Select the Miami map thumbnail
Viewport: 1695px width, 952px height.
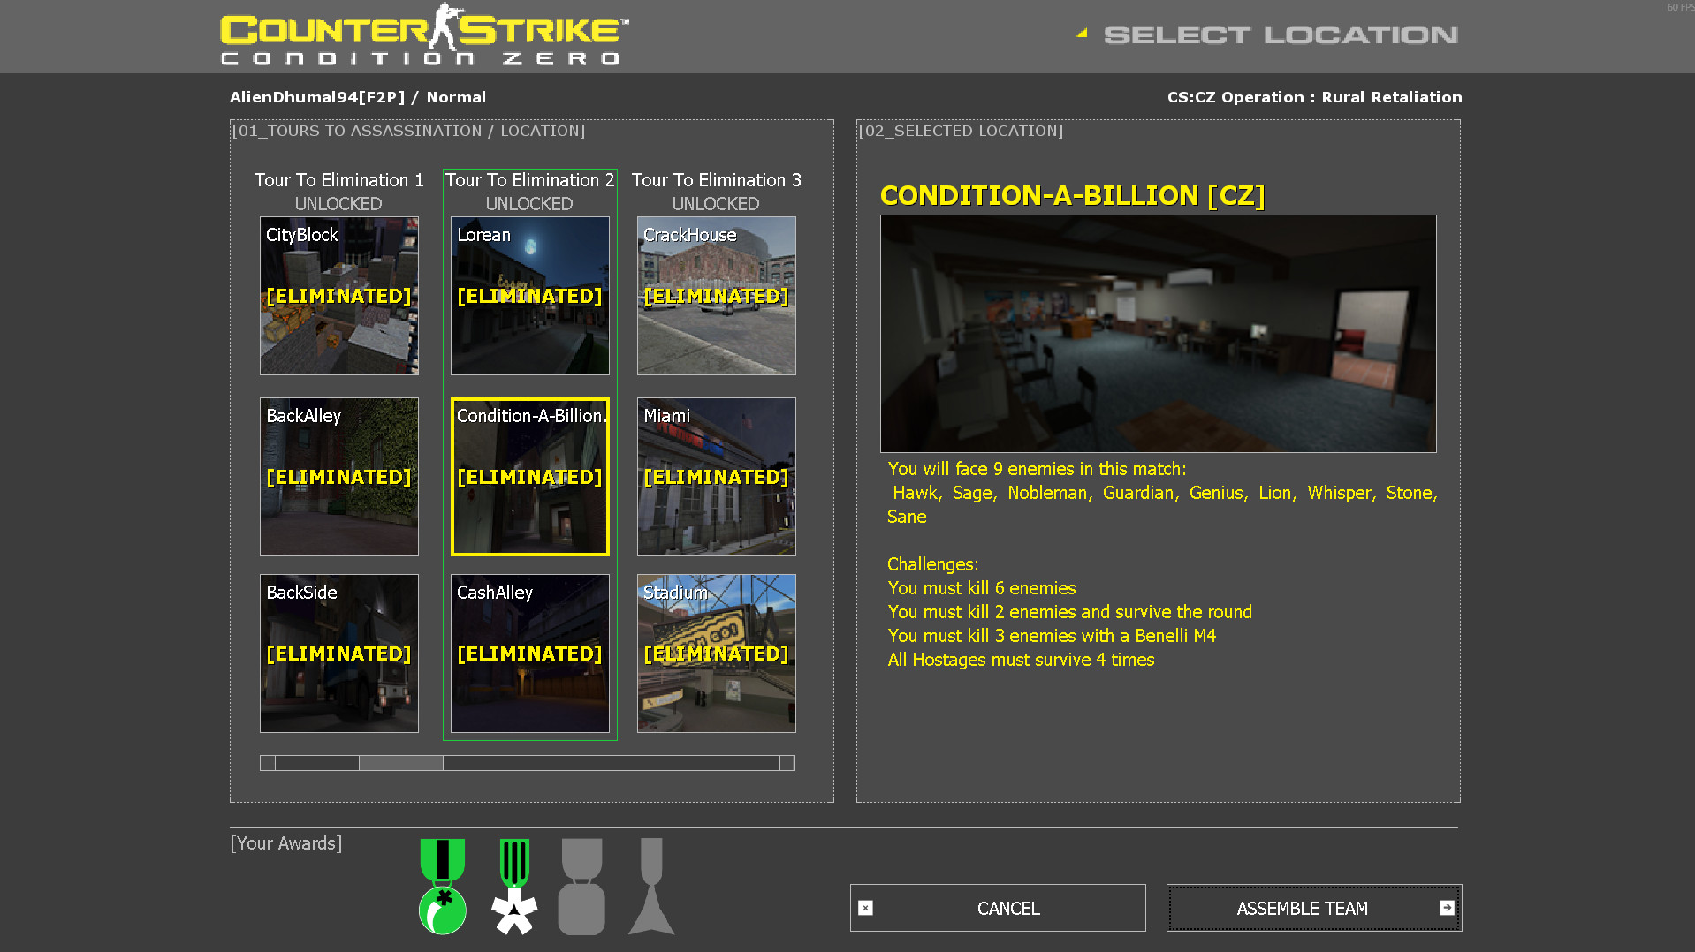pyautogui.click(x=717, y=477)
